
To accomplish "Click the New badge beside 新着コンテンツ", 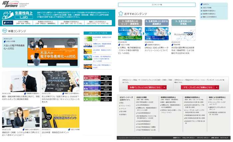I will [5, 31].
